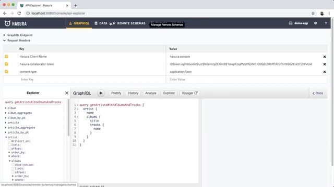Image resolution: width=334 pixels, height=187 pixels.
Task: Open the Chrome three-dot menu
Action: [x=329, y=14]
